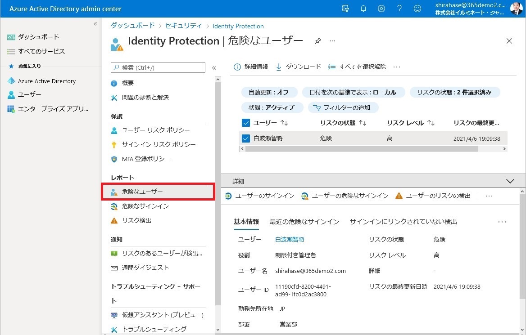Click ユーザーのリスクの検出 button

433,196
